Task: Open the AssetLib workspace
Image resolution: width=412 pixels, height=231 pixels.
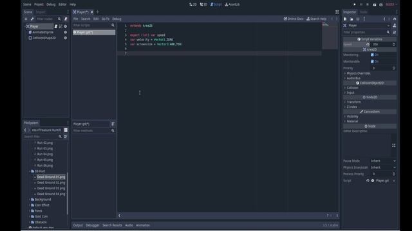Action: click(x=232, y=4)
